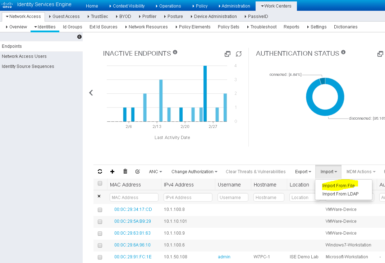Edit selected endpoint with pencil icon

point(138,171)
